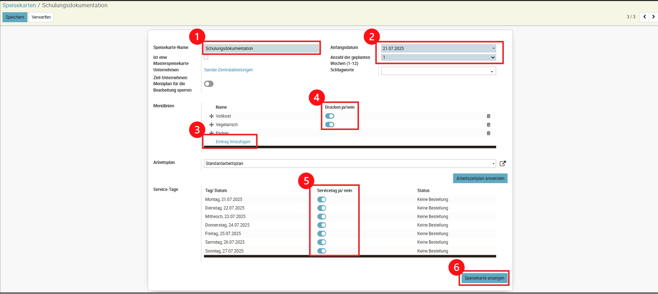Open the Anfangsdatum date dropdown
658x294 pixels.
pos(438,48)
